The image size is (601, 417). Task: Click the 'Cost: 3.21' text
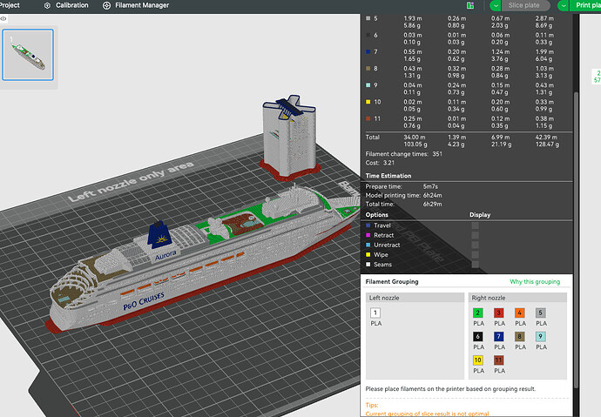380,163
